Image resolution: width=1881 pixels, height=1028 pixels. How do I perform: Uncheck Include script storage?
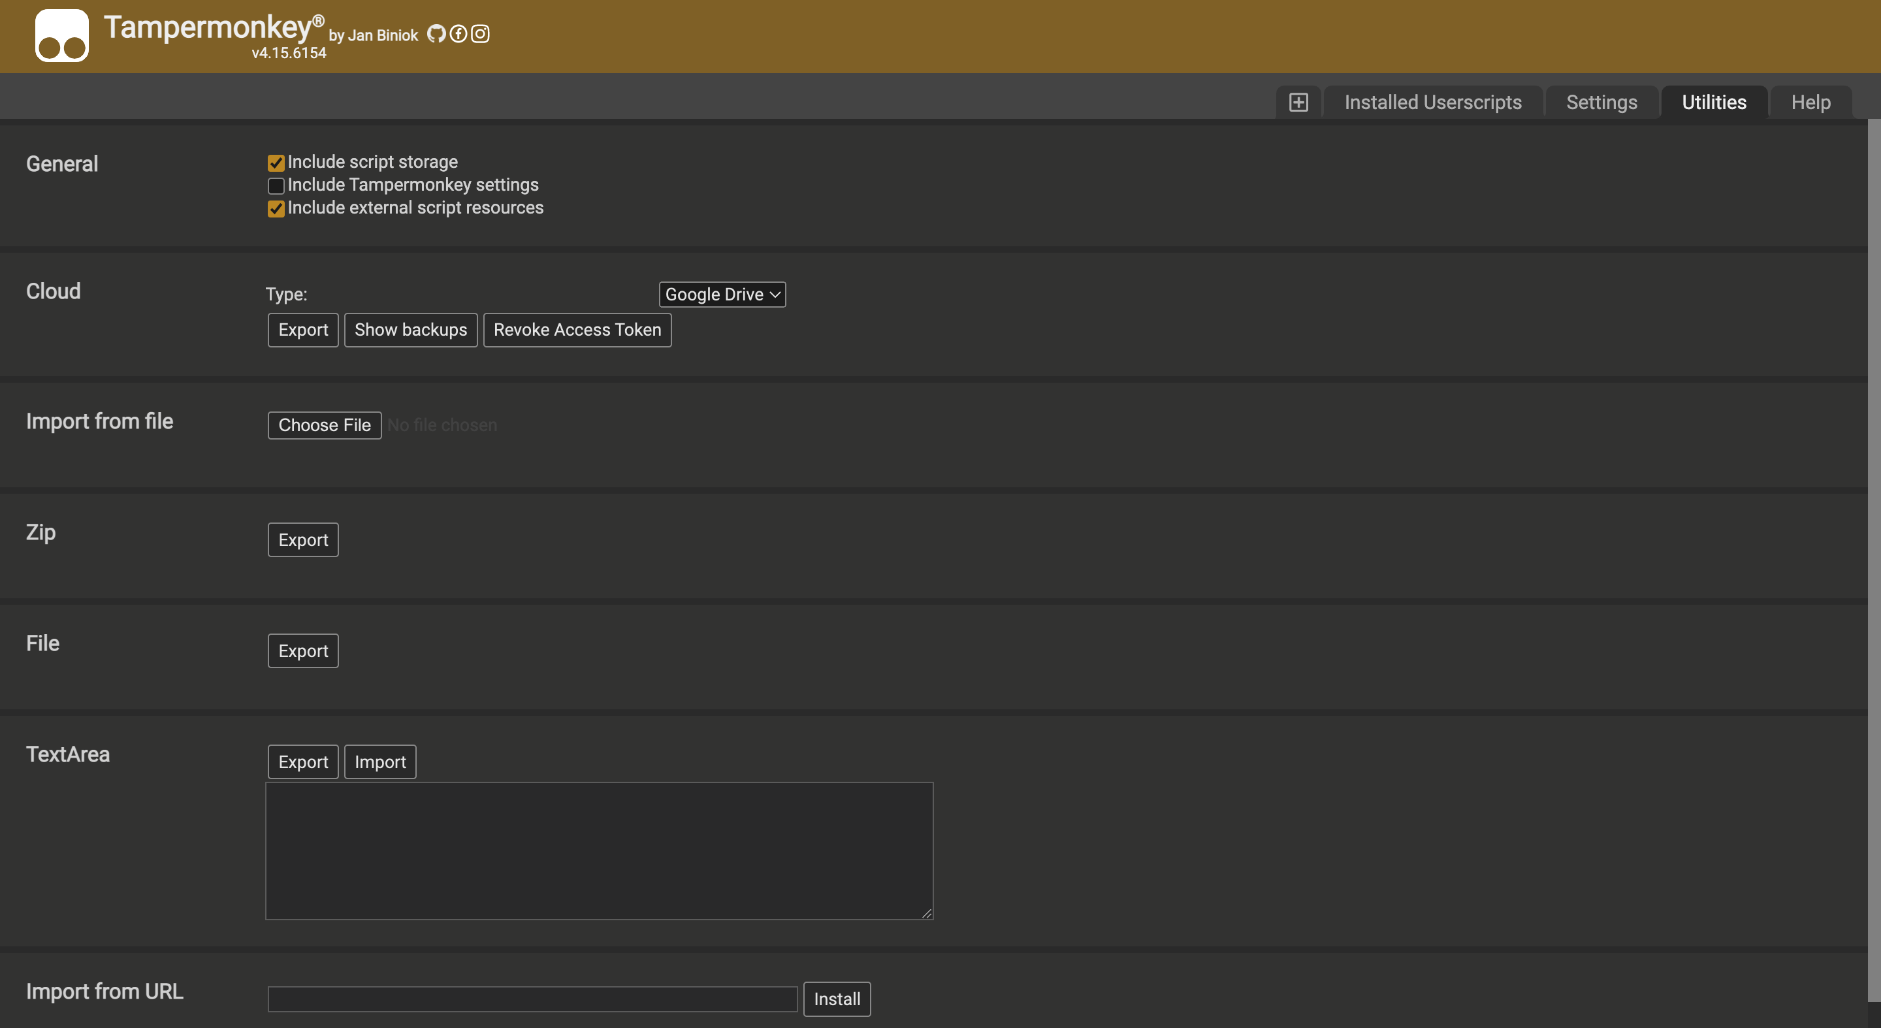point(275,162)
